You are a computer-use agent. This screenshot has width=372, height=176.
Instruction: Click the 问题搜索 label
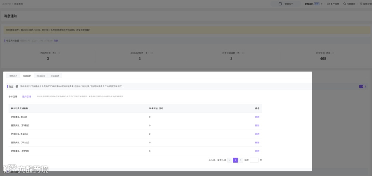[351, 4]
